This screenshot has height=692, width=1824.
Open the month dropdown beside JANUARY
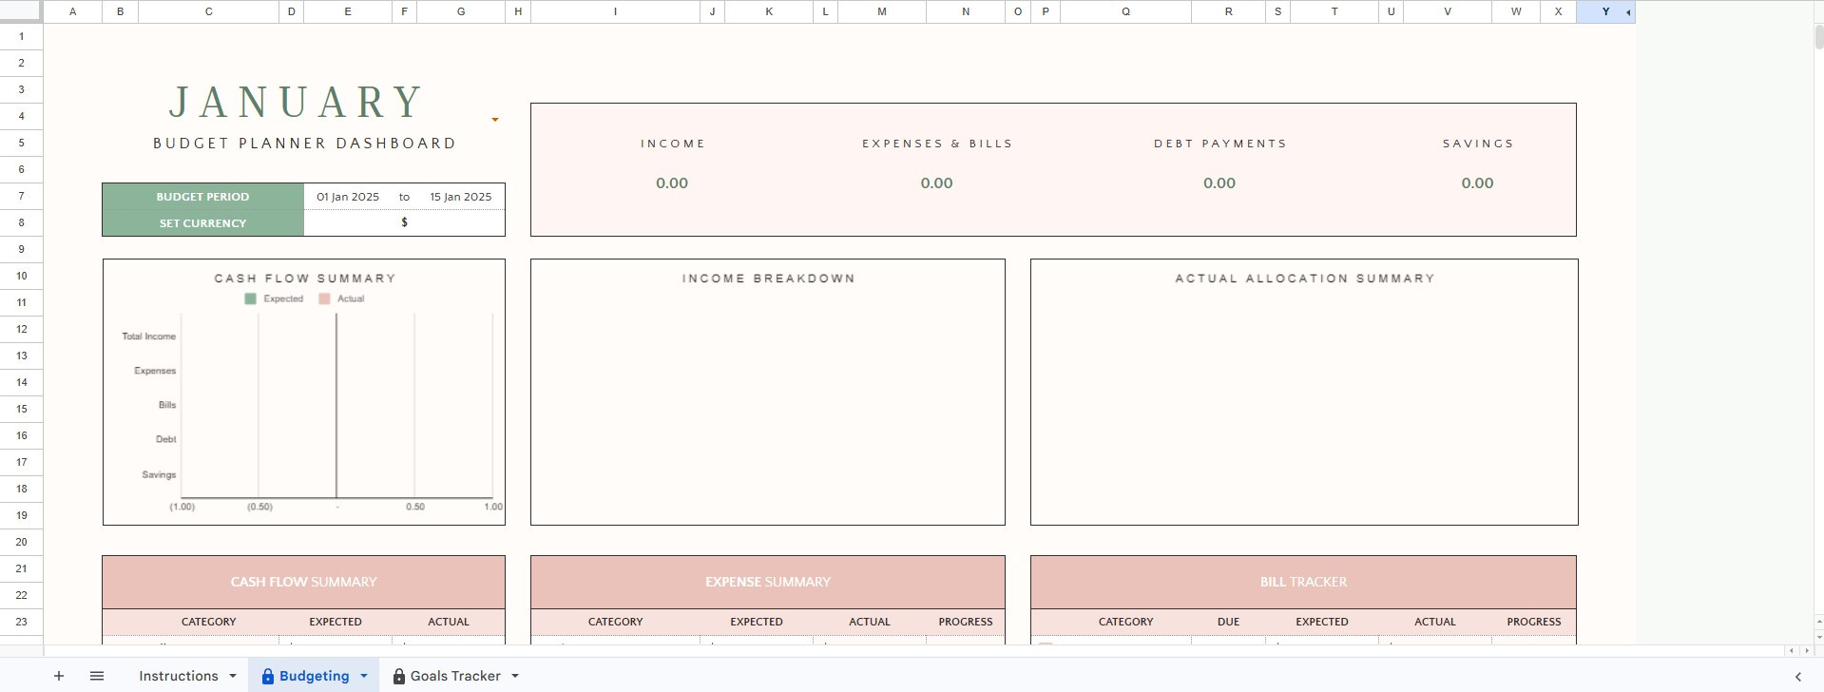click(x=494, y=120)
